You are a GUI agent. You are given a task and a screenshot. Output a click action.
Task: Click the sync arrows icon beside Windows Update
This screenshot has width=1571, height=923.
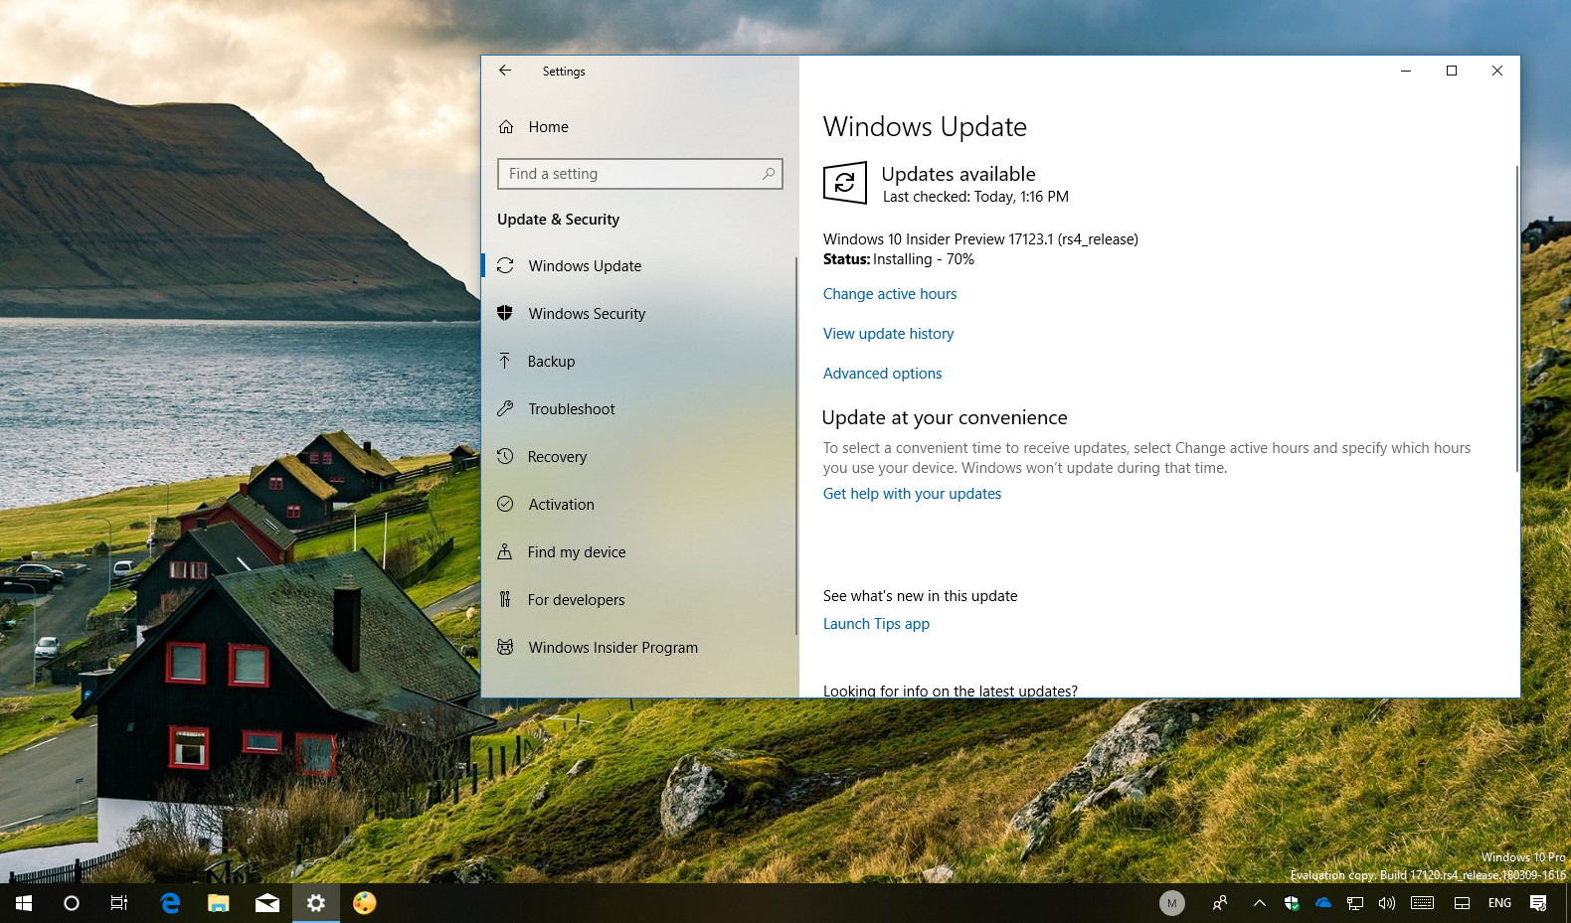505,265
